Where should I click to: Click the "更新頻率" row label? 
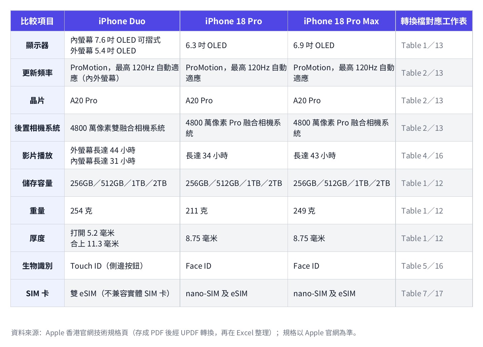37,73
